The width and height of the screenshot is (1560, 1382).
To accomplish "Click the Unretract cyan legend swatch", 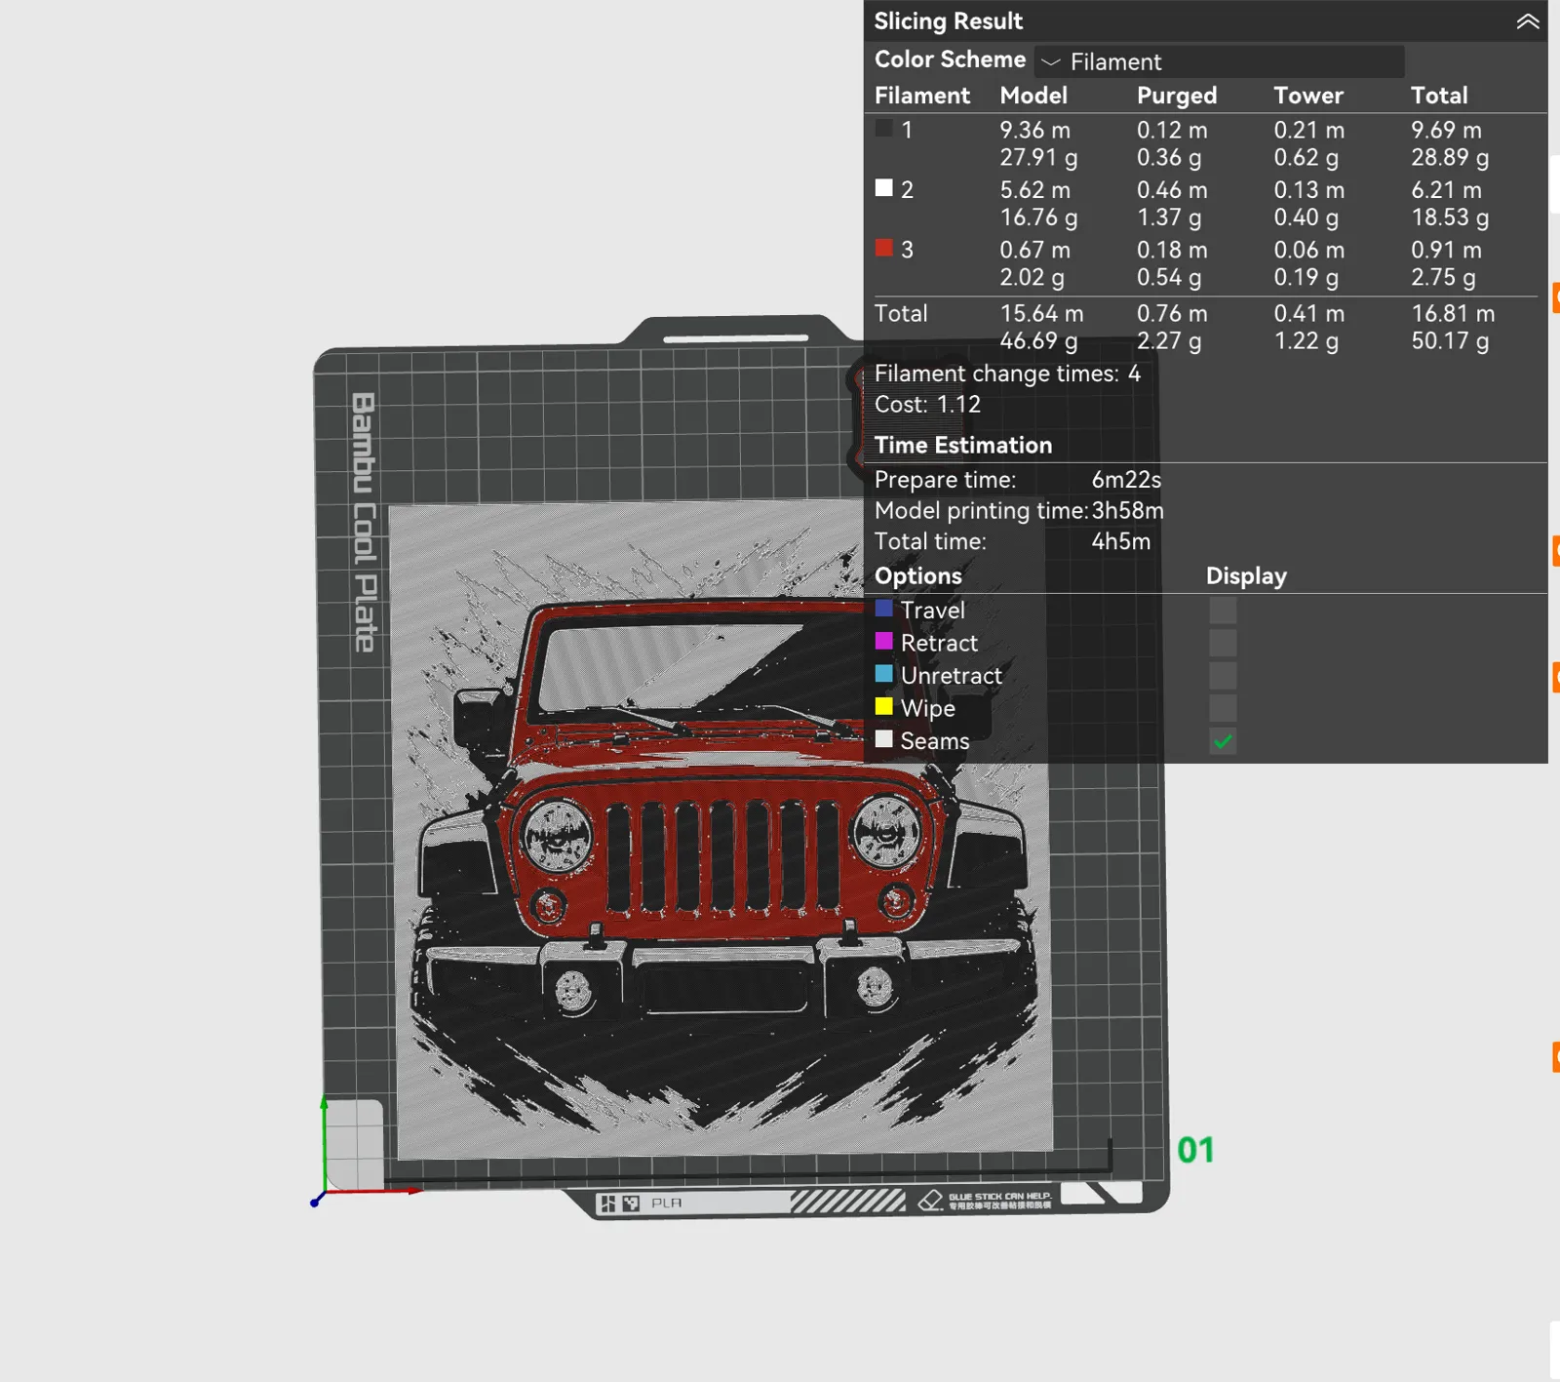I will coord(884,673).
